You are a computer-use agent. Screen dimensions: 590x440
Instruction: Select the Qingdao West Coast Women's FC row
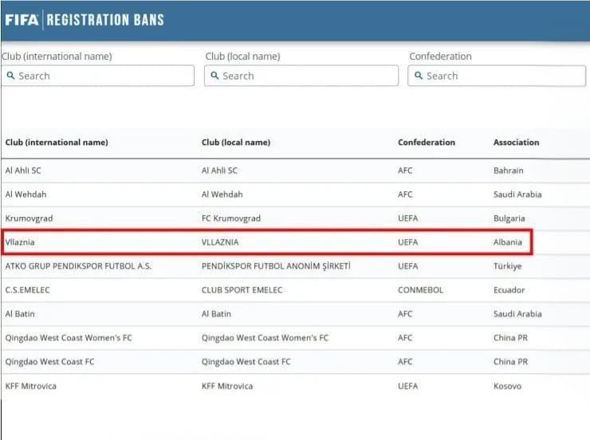(x=69, y=338)
